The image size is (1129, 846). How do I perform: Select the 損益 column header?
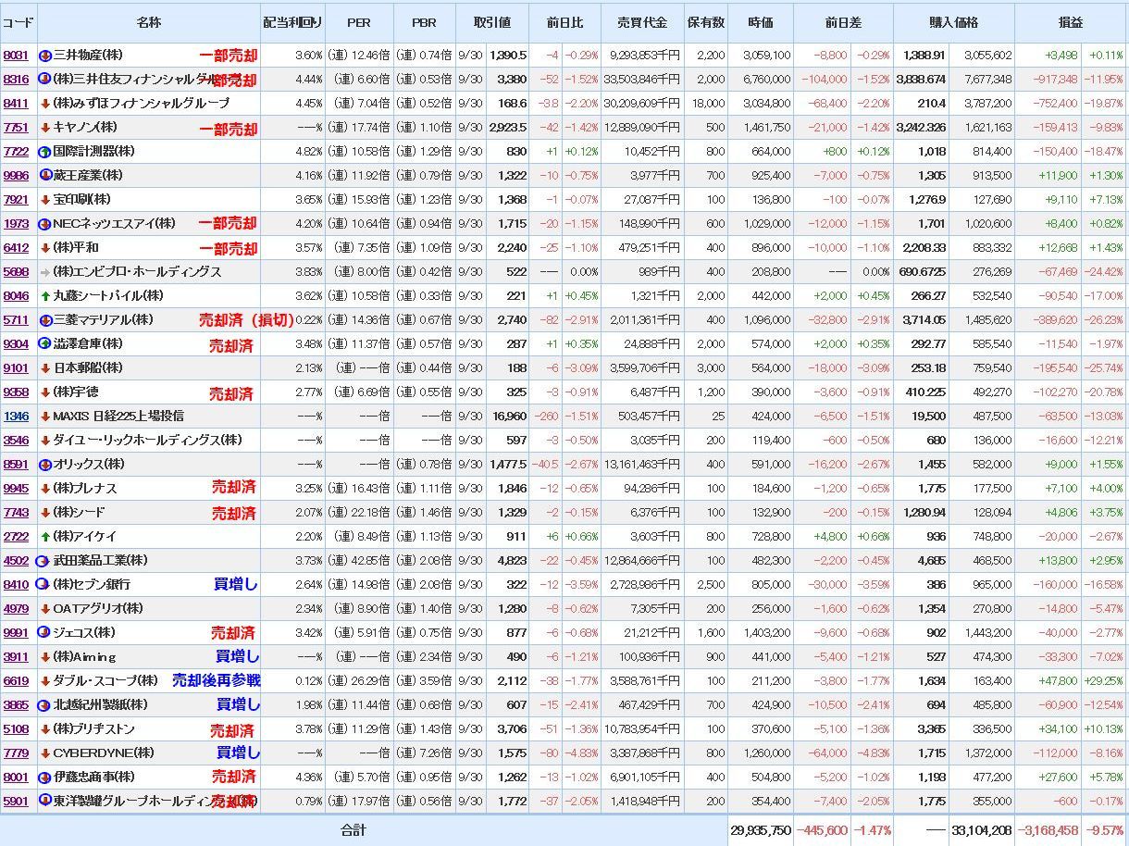click(1071, 22)
